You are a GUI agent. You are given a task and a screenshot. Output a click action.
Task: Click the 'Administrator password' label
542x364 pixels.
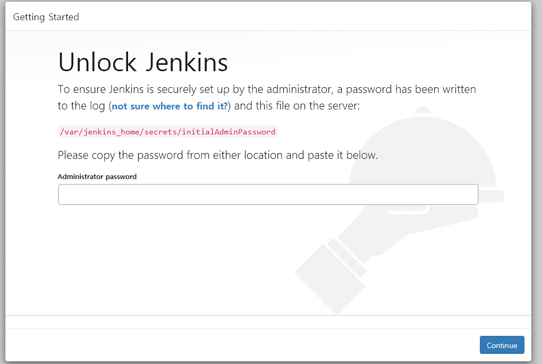(97, 176)
